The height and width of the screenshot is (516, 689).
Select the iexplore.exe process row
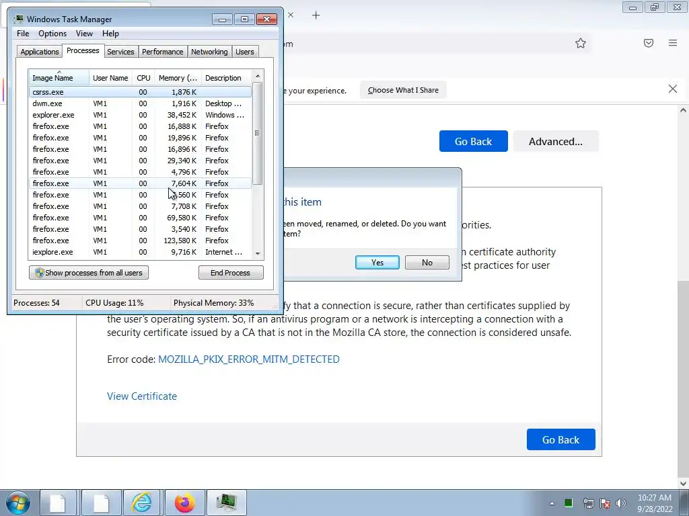click(x=140, y=252)
